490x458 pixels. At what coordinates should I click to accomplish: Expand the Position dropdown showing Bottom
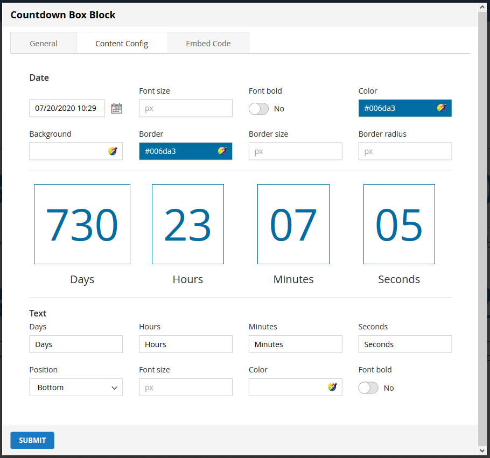coord(76,387)
